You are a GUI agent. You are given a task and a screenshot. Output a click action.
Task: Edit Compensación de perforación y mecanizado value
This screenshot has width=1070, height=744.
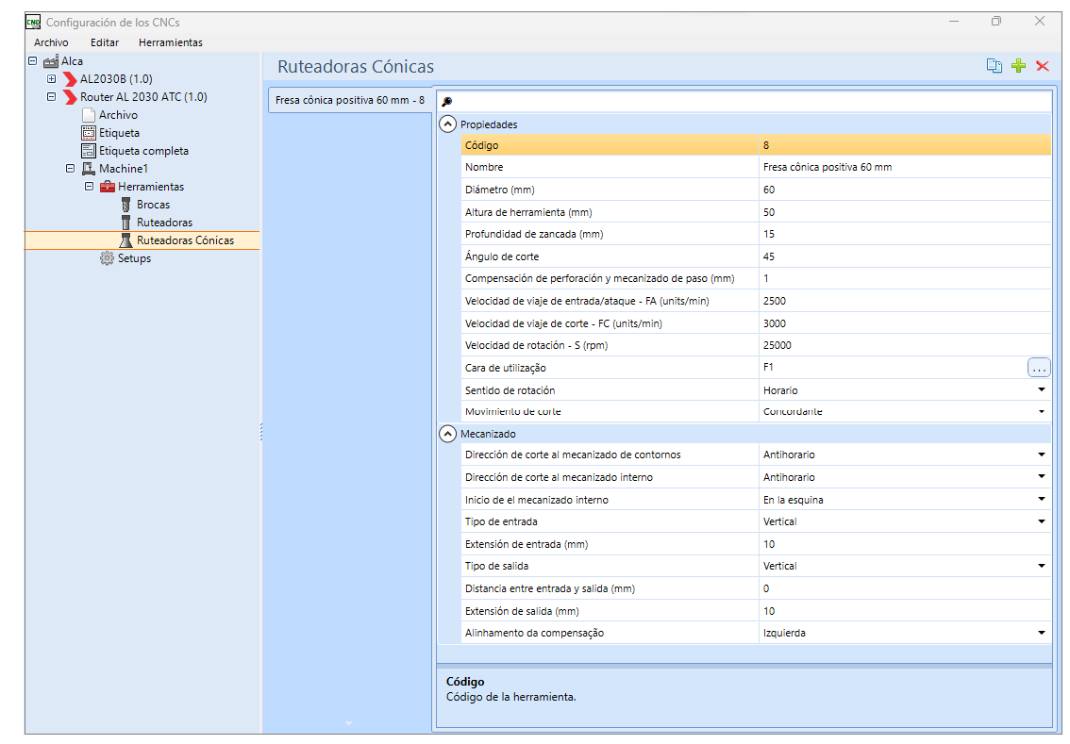[x=905, y=278]
